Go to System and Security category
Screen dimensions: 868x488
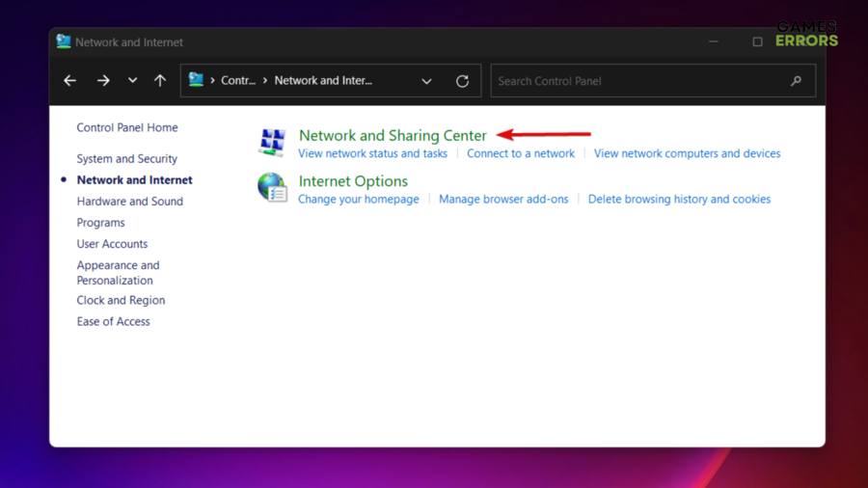127,159
